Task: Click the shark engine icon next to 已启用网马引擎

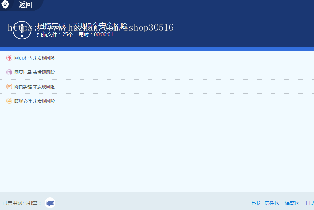Action: [50, 202]
